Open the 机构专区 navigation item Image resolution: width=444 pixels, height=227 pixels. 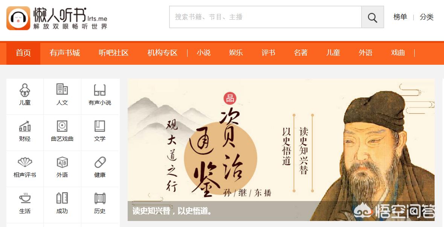click(163, 53)
